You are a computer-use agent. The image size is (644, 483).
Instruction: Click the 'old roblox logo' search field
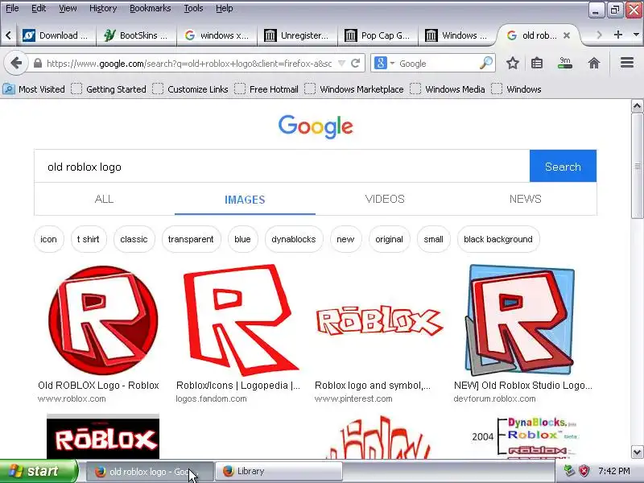point(283,167)
